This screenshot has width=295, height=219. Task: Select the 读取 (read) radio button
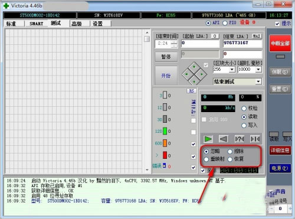point(244,117)
